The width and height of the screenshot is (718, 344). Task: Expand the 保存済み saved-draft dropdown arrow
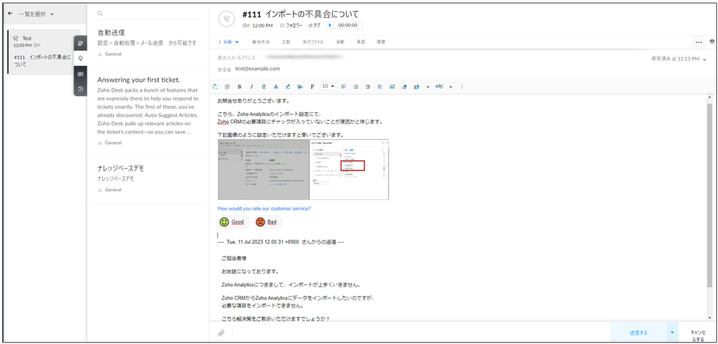click(x=705, y=59)
